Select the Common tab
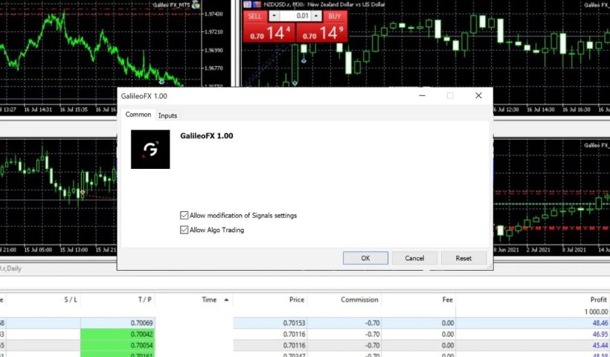The height and width of the screenshot is (357, 610). pyautogui.click(x=138, y=115)
